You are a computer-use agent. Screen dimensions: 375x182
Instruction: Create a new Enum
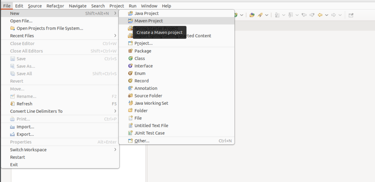coord(177,73)
